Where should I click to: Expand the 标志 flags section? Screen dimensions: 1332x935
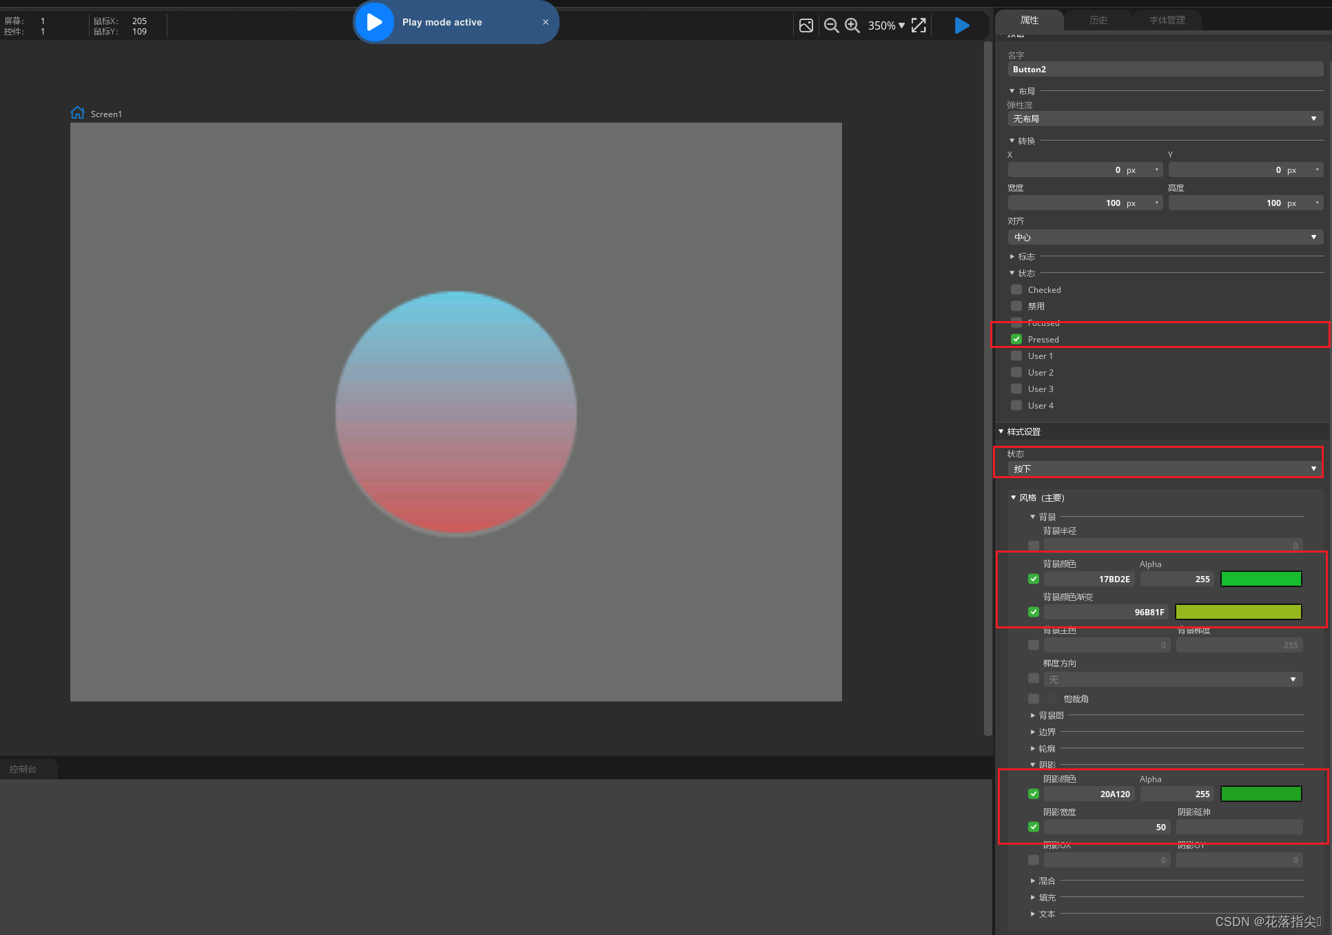pos(1026,256)
